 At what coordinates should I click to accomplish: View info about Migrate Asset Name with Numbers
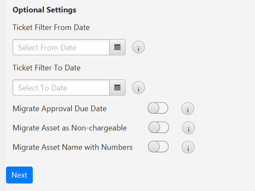point(188,147)
